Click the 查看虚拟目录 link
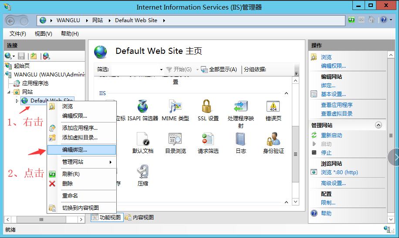The width and height of the screenshot is (399, 238). pos(337,113)
